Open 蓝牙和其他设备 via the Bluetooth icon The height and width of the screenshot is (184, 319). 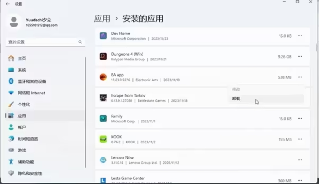pos(11,81)
